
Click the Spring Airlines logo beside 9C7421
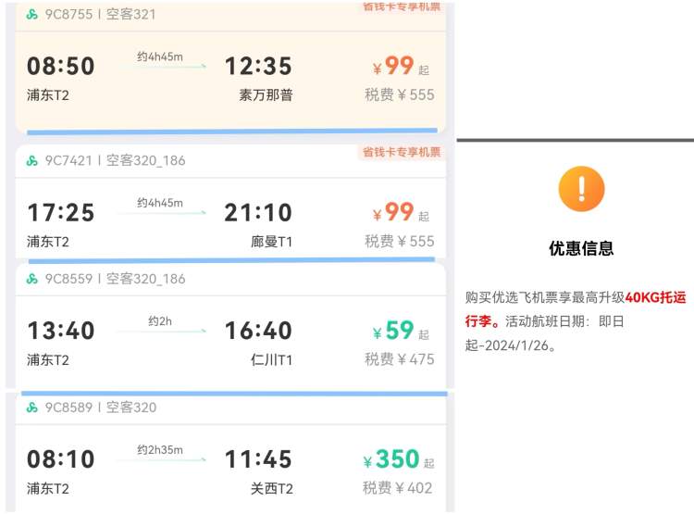click(32, 160)
